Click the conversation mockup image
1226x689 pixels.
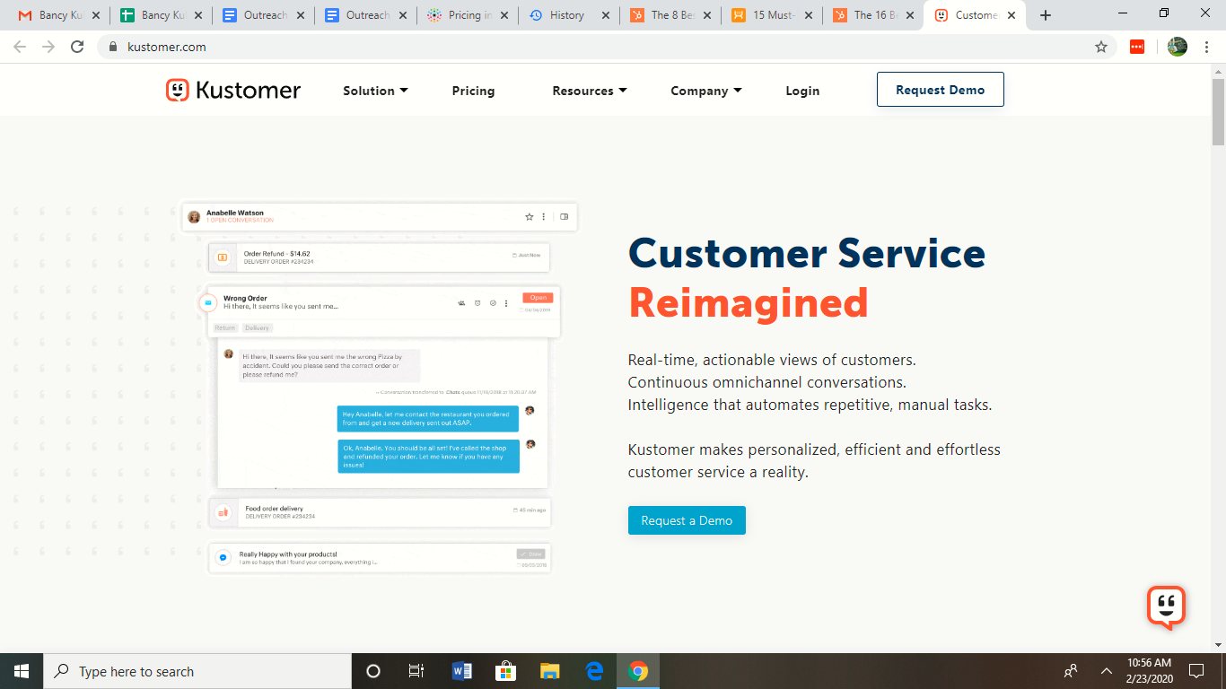(x=379, y=388)
